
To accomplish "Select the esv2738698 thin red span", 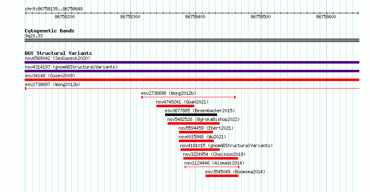I will 188,97.
